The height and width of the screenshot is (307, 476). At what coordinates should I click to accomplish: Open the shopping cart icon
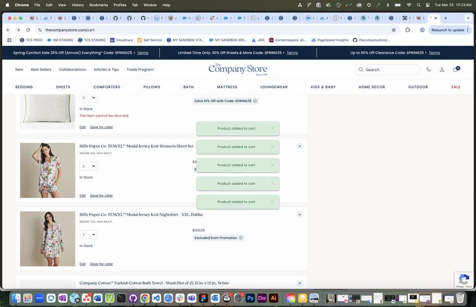[x=456, y=69]
